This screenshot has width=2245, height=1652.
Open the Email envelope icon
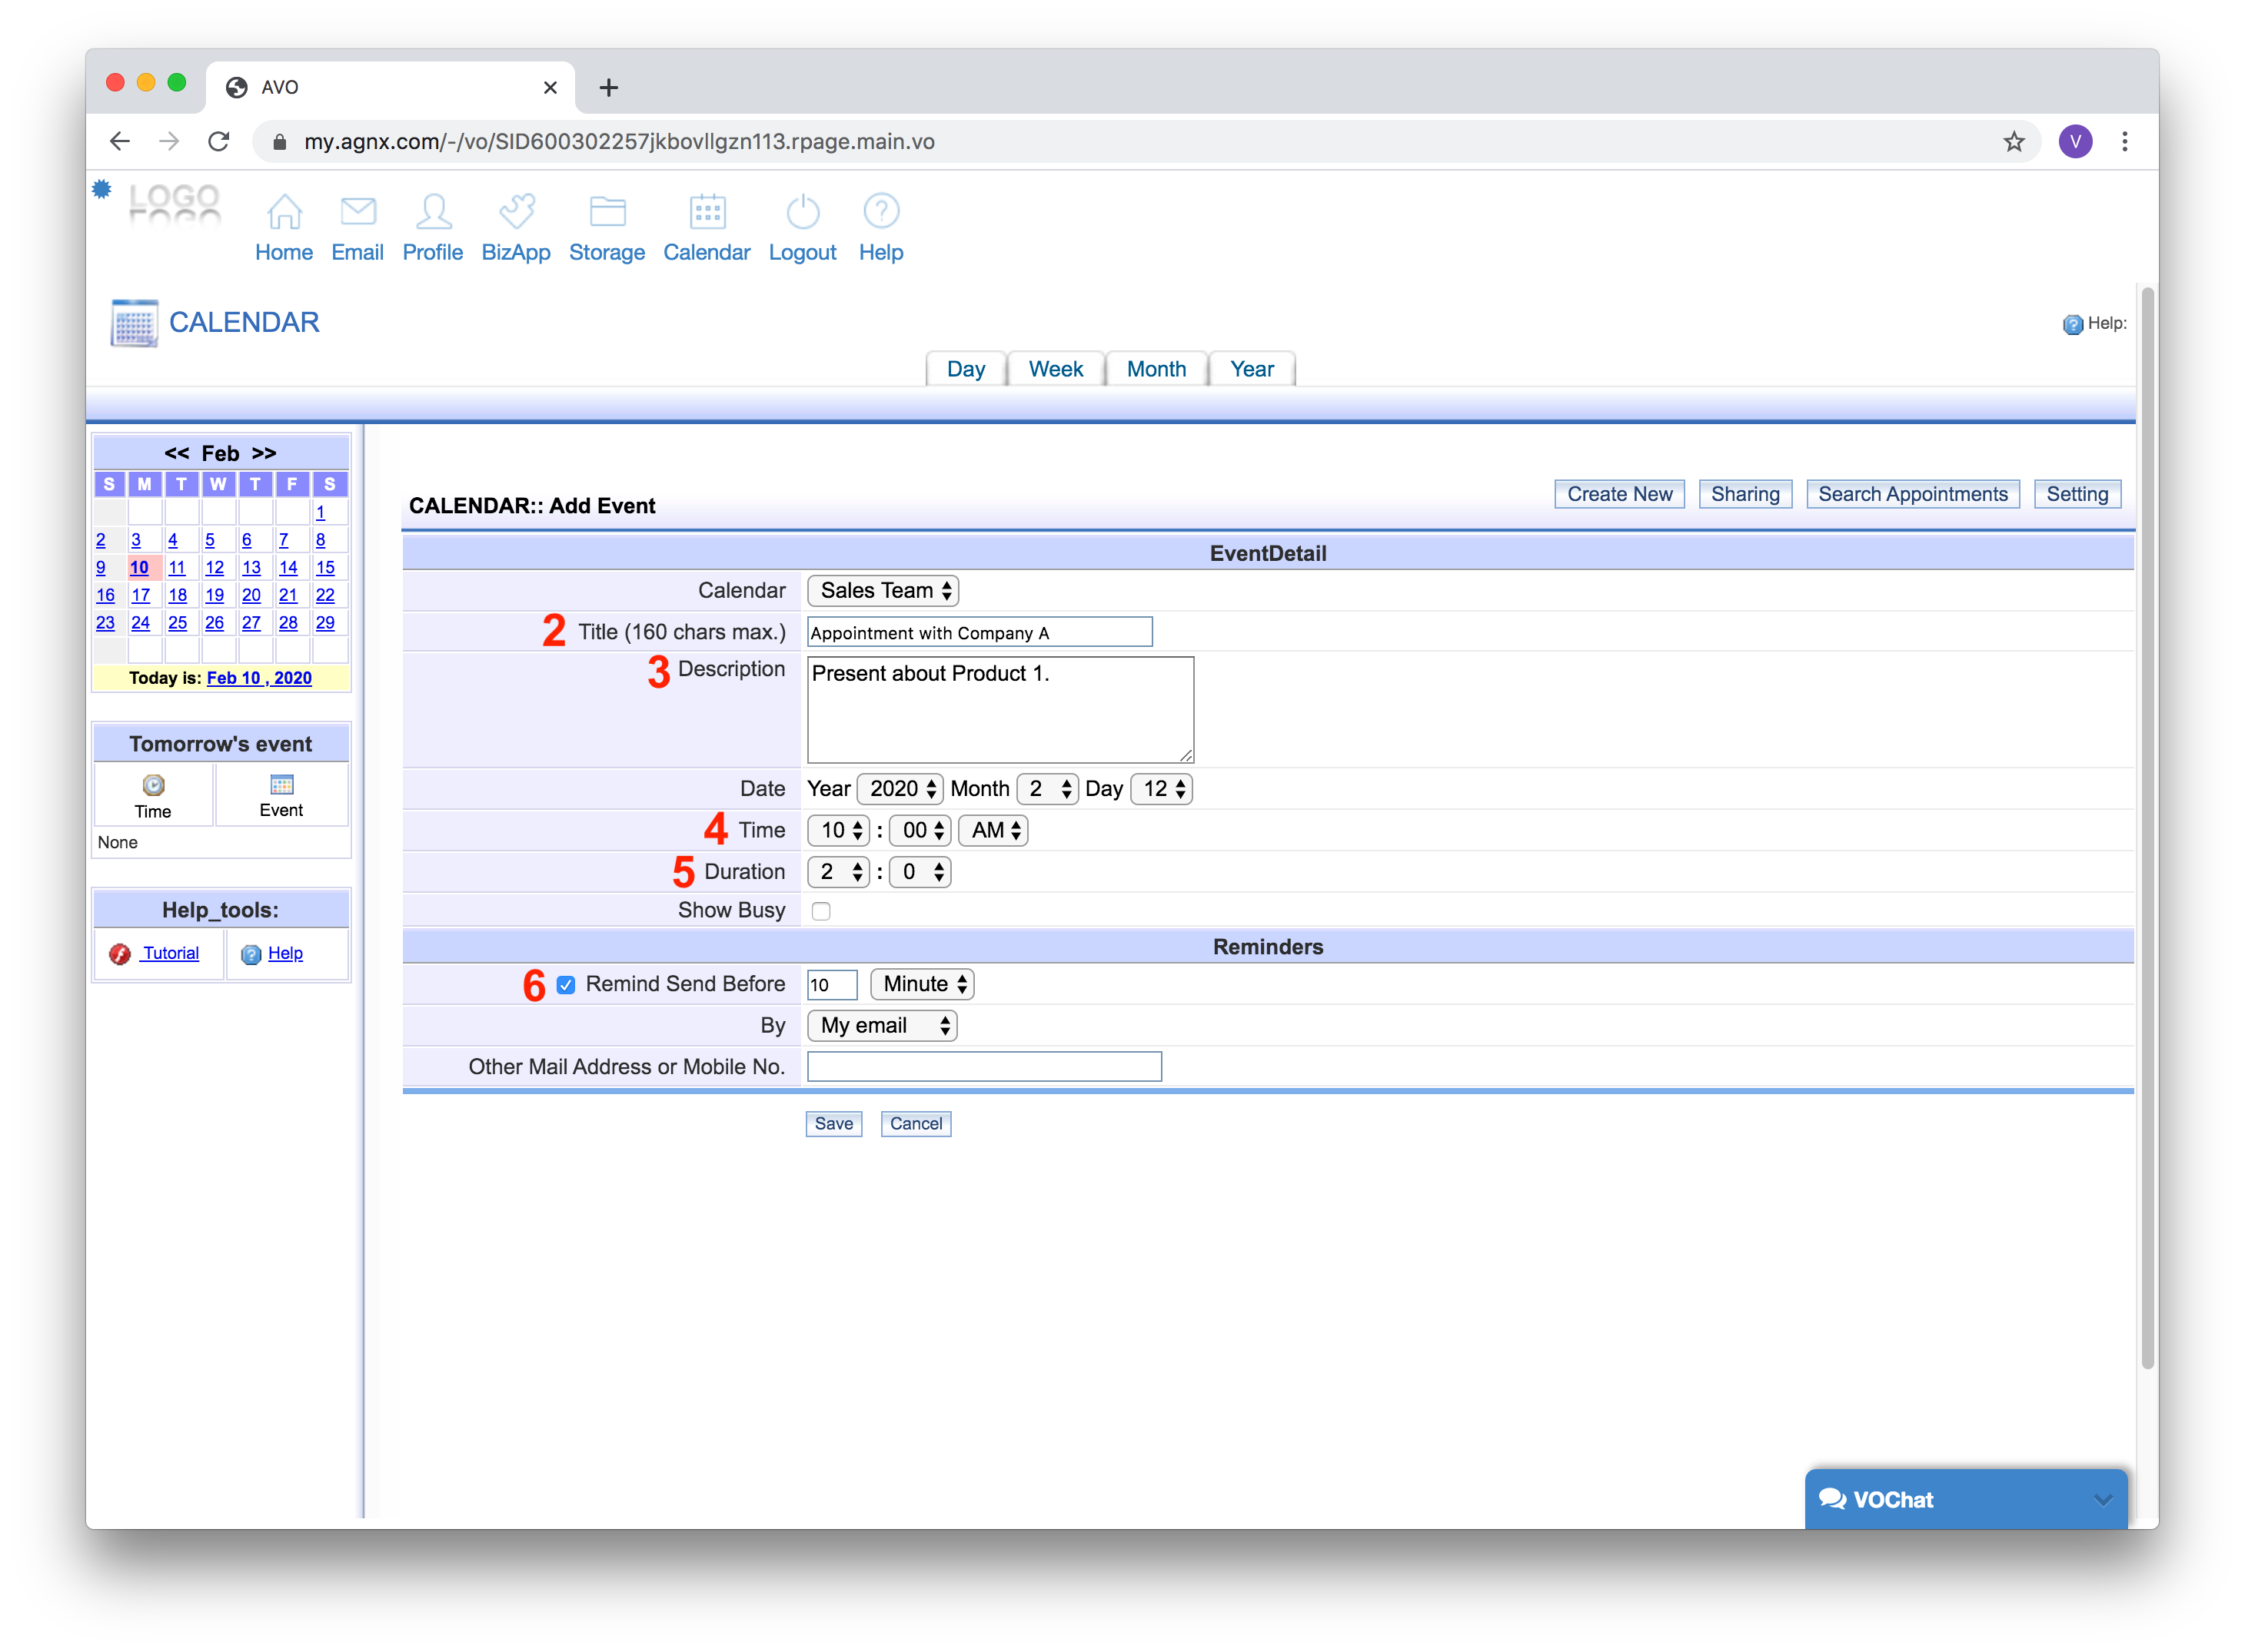click(358, 211)
